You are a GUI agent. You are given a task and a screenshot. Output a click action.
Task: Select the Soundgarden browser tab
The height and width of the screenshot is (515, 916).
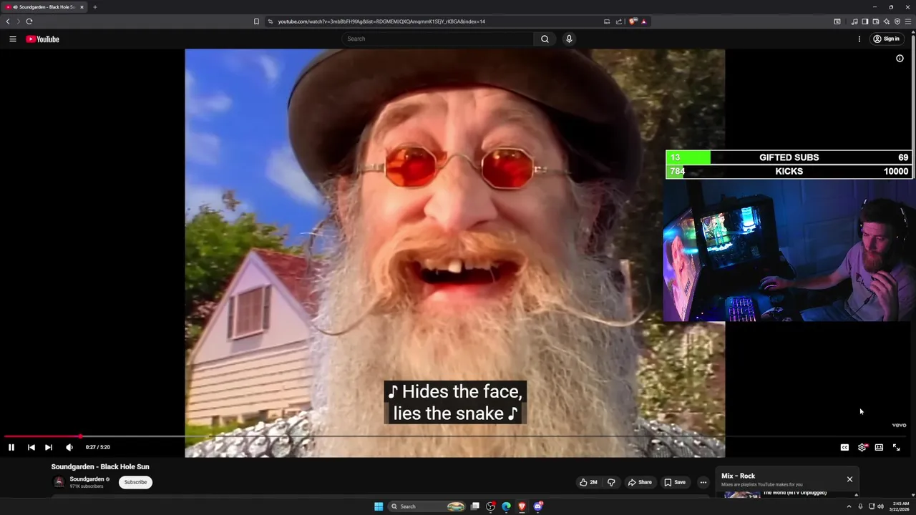[x=44, y=7]
